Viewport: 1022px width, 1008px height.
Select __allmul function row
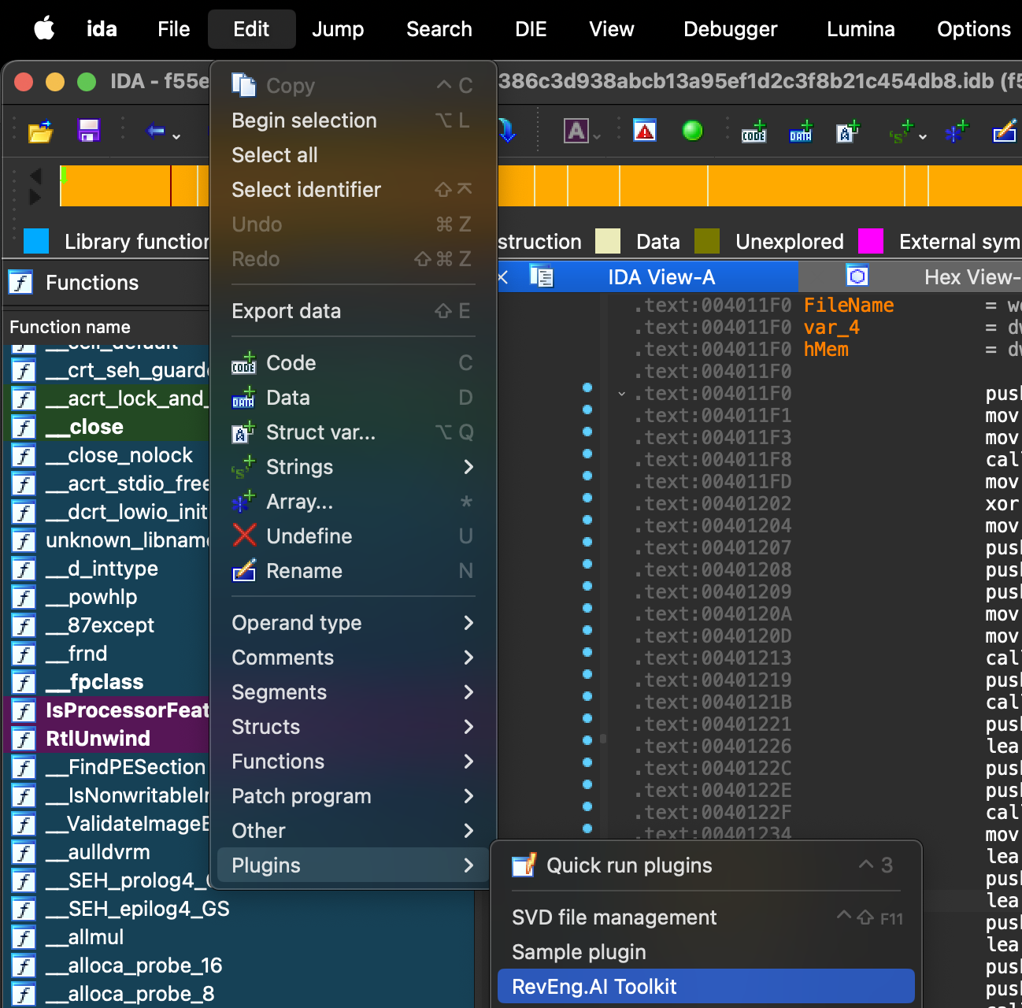[x=239, y=937]
